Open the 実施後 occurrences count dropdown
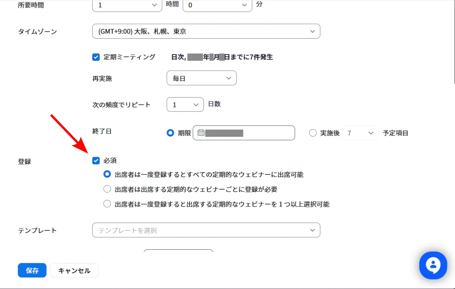455x289 pixels. pyautogui.click(x=360, y=133)
